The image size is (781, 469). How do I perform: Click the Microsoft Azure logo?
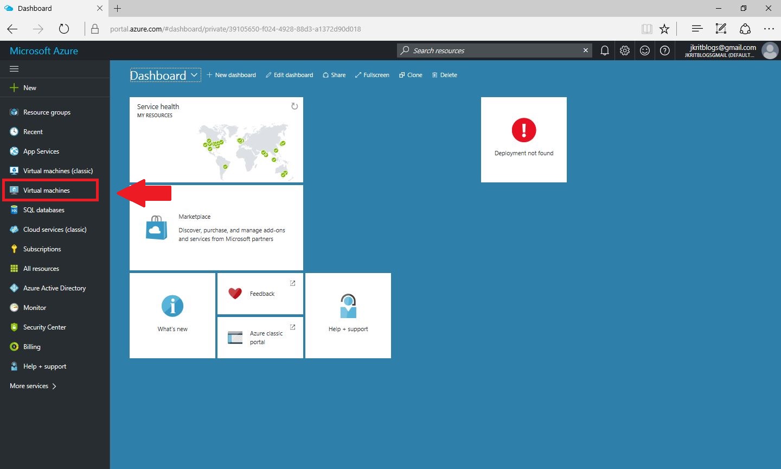pyautogui.click(x=44, y=50)
